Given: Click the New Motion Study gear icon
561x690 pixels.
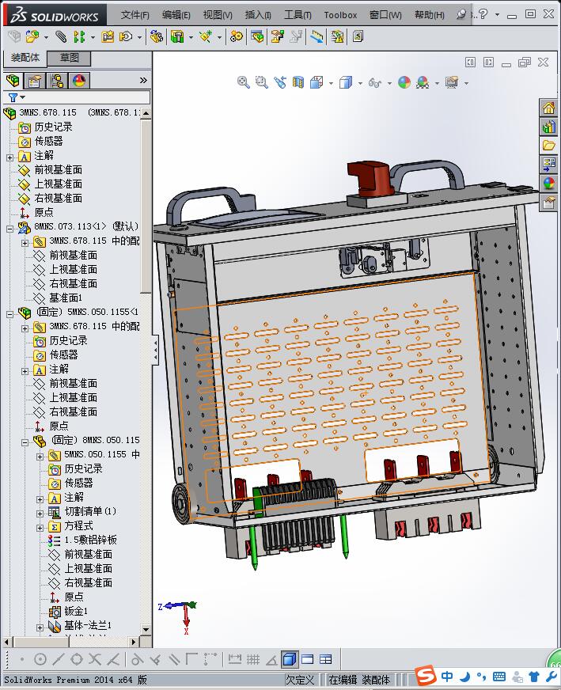Looking at the screenshot, I should click(x=237, y=36).
